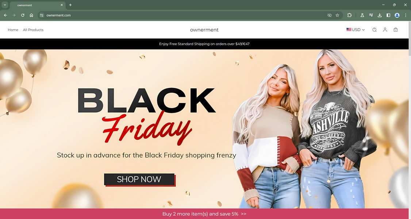Screen dimensions: 411x219
Task: Open the shopping bag cart icon
Action: pos(396,30)
